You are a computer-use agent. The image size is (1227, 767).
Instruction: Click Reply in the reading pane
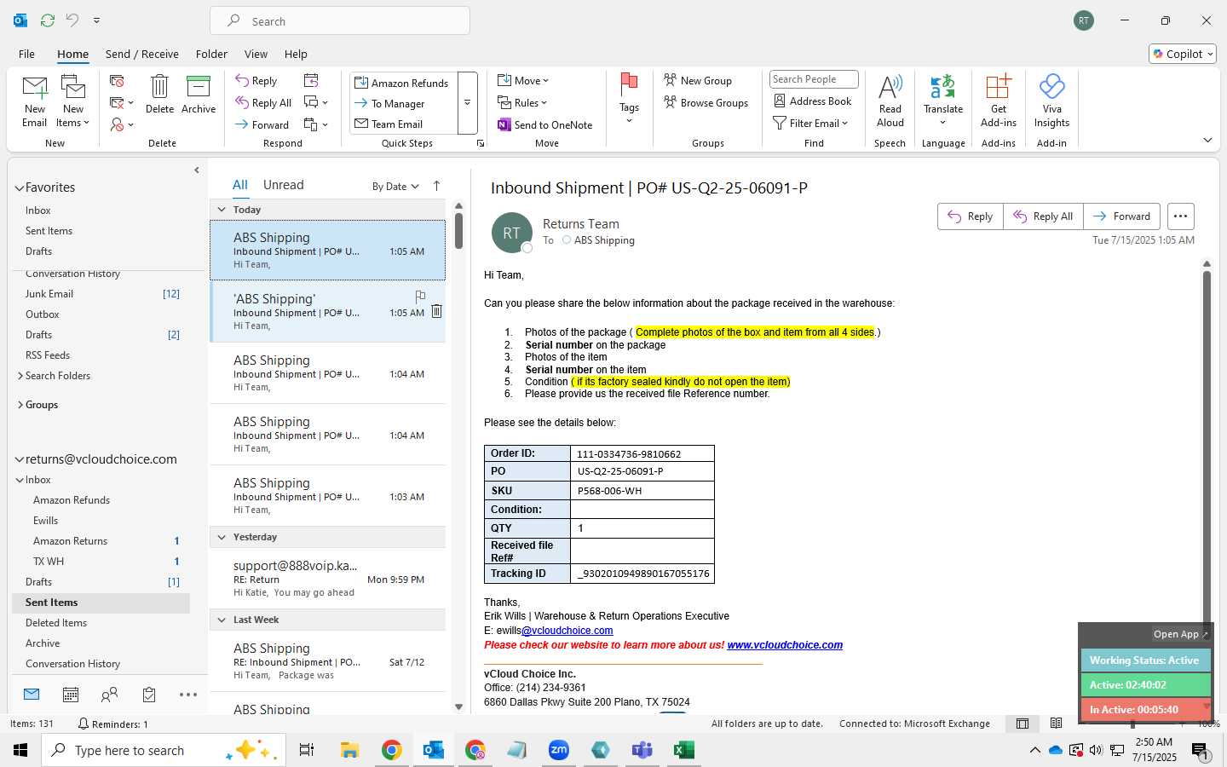coord(971,216)
